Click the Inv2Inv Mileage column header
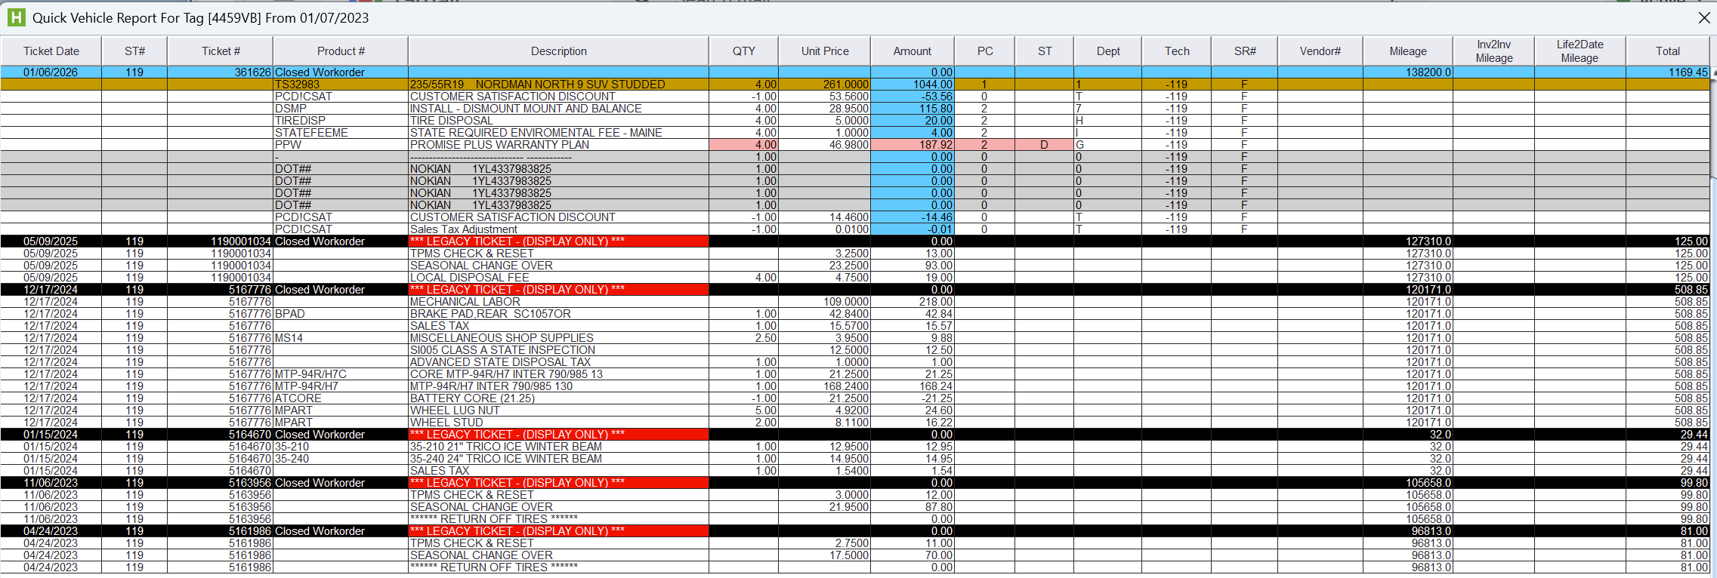The height and width of the screenshot is (578, 1717). [1493, 51]
